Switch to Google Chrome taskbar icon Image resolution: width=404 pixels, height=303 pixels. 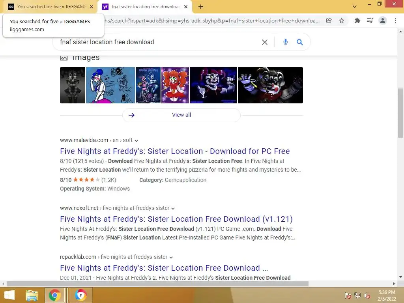pyautogui.click(x=54, y=295)
